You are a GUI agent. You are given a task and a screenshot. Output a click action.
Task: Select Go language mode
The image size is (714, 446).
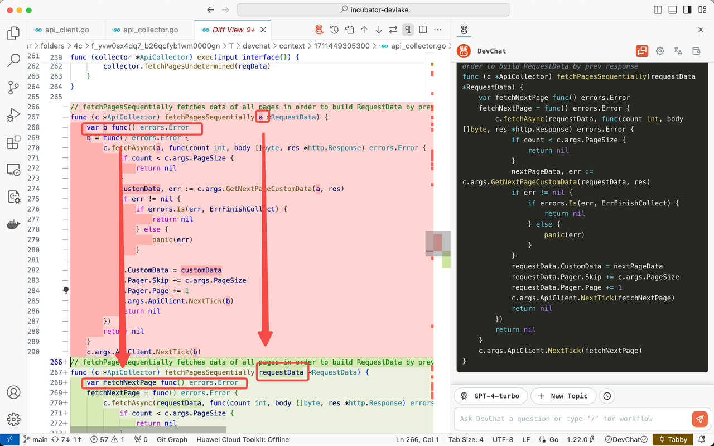pos(549,440)
